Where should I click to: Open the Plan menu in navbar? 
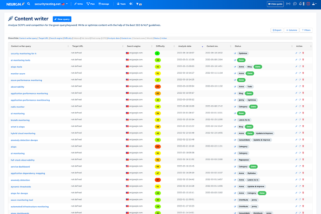[x=91, y=4]
